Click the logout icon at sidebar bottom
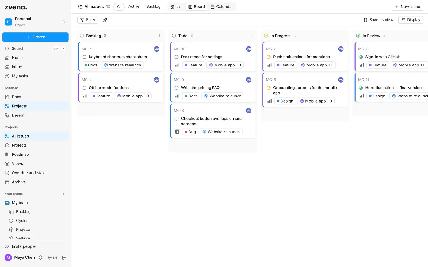This screenshot has height=267, width=428. pyautogui.click(x=64, y=257)
